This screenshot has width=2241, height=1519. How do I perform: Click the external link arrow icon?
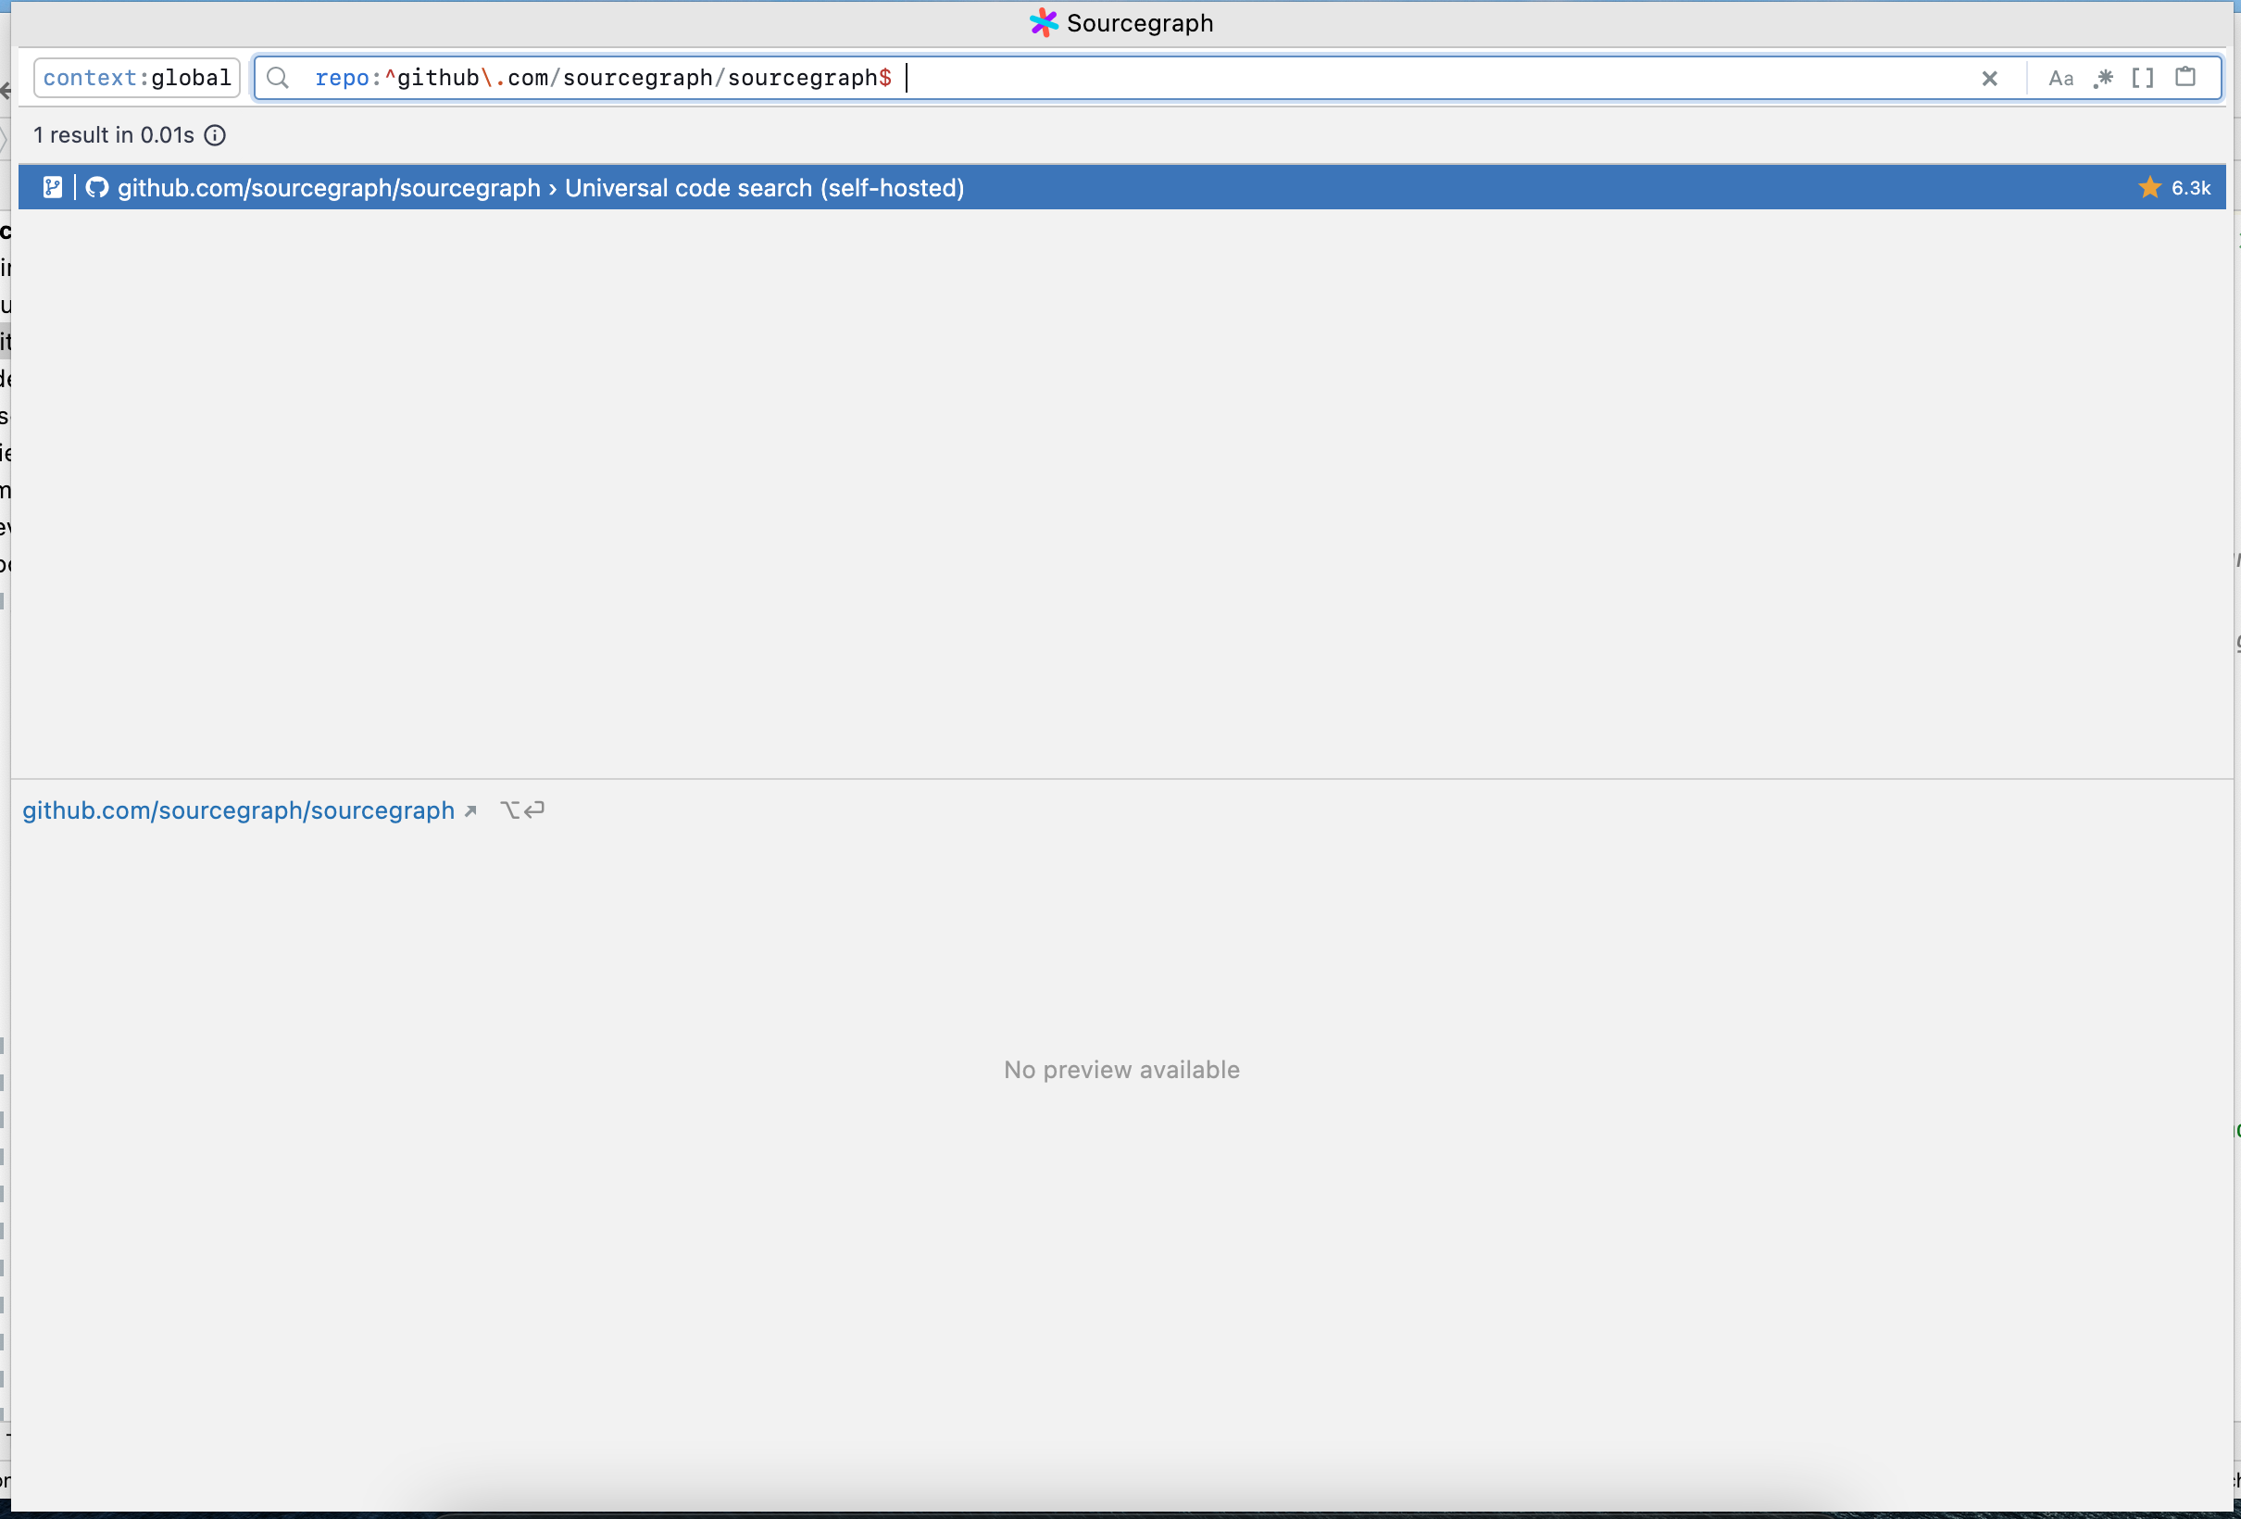click(x=470, y=811)
